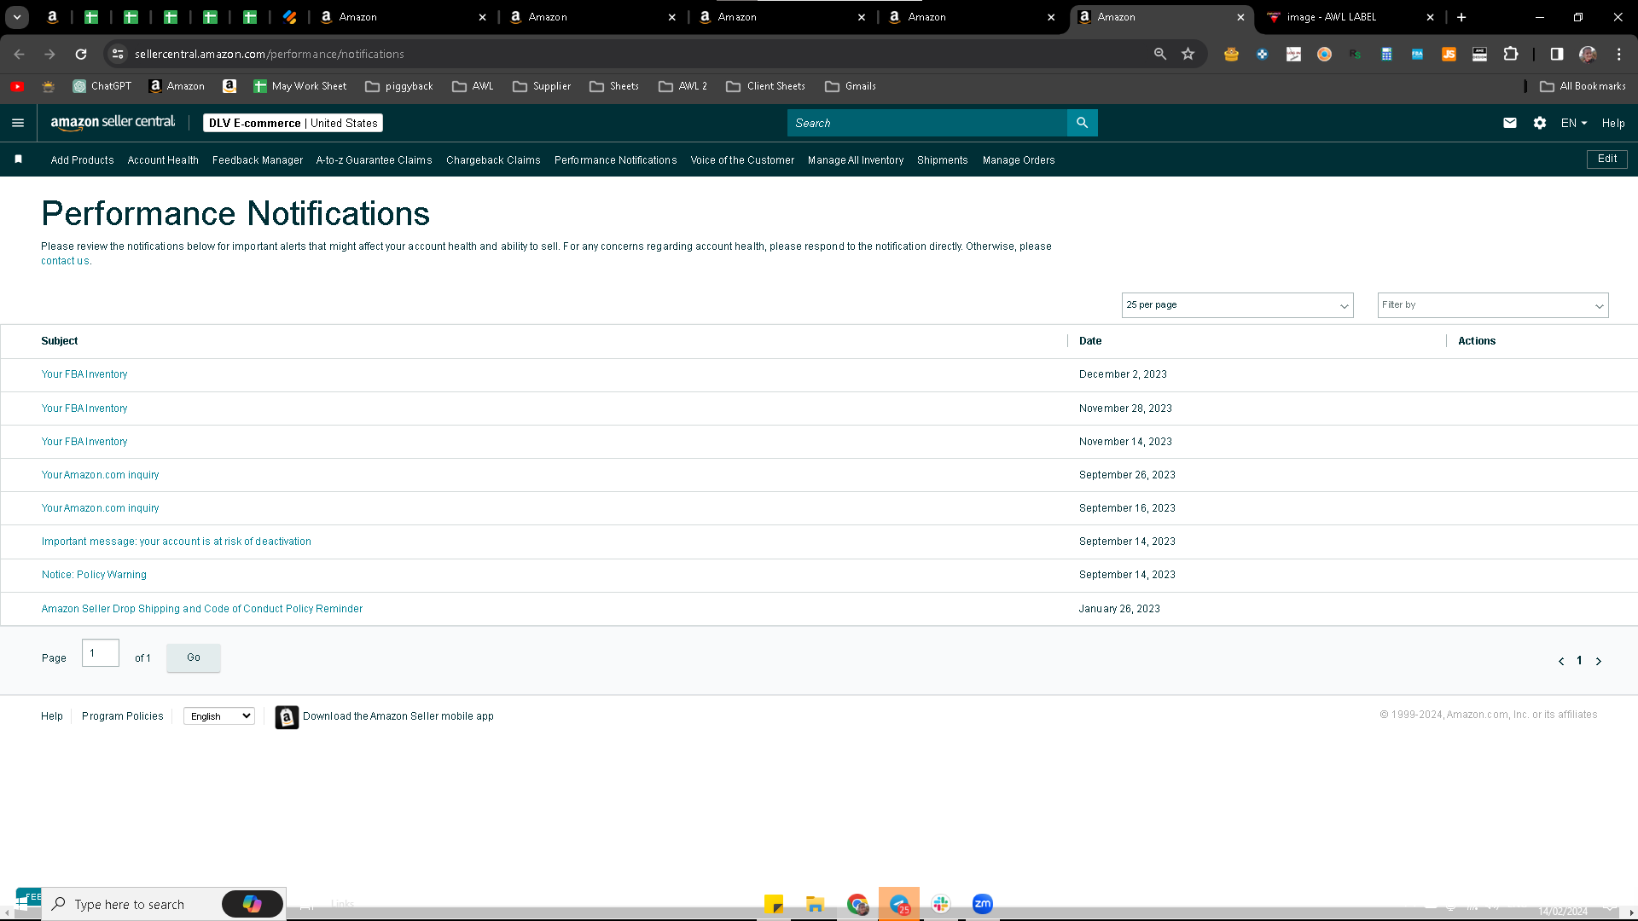Viewport: 1638px width, 921px height.
Task: Open the DLV E-commerce account switcher
Action: coord(293,123)
